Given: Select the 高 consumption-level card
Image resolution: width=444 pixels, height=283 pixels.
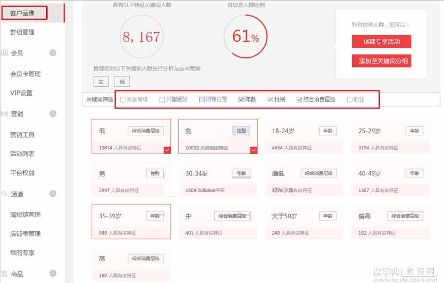Looking at the screenshot, I should 131,264.
